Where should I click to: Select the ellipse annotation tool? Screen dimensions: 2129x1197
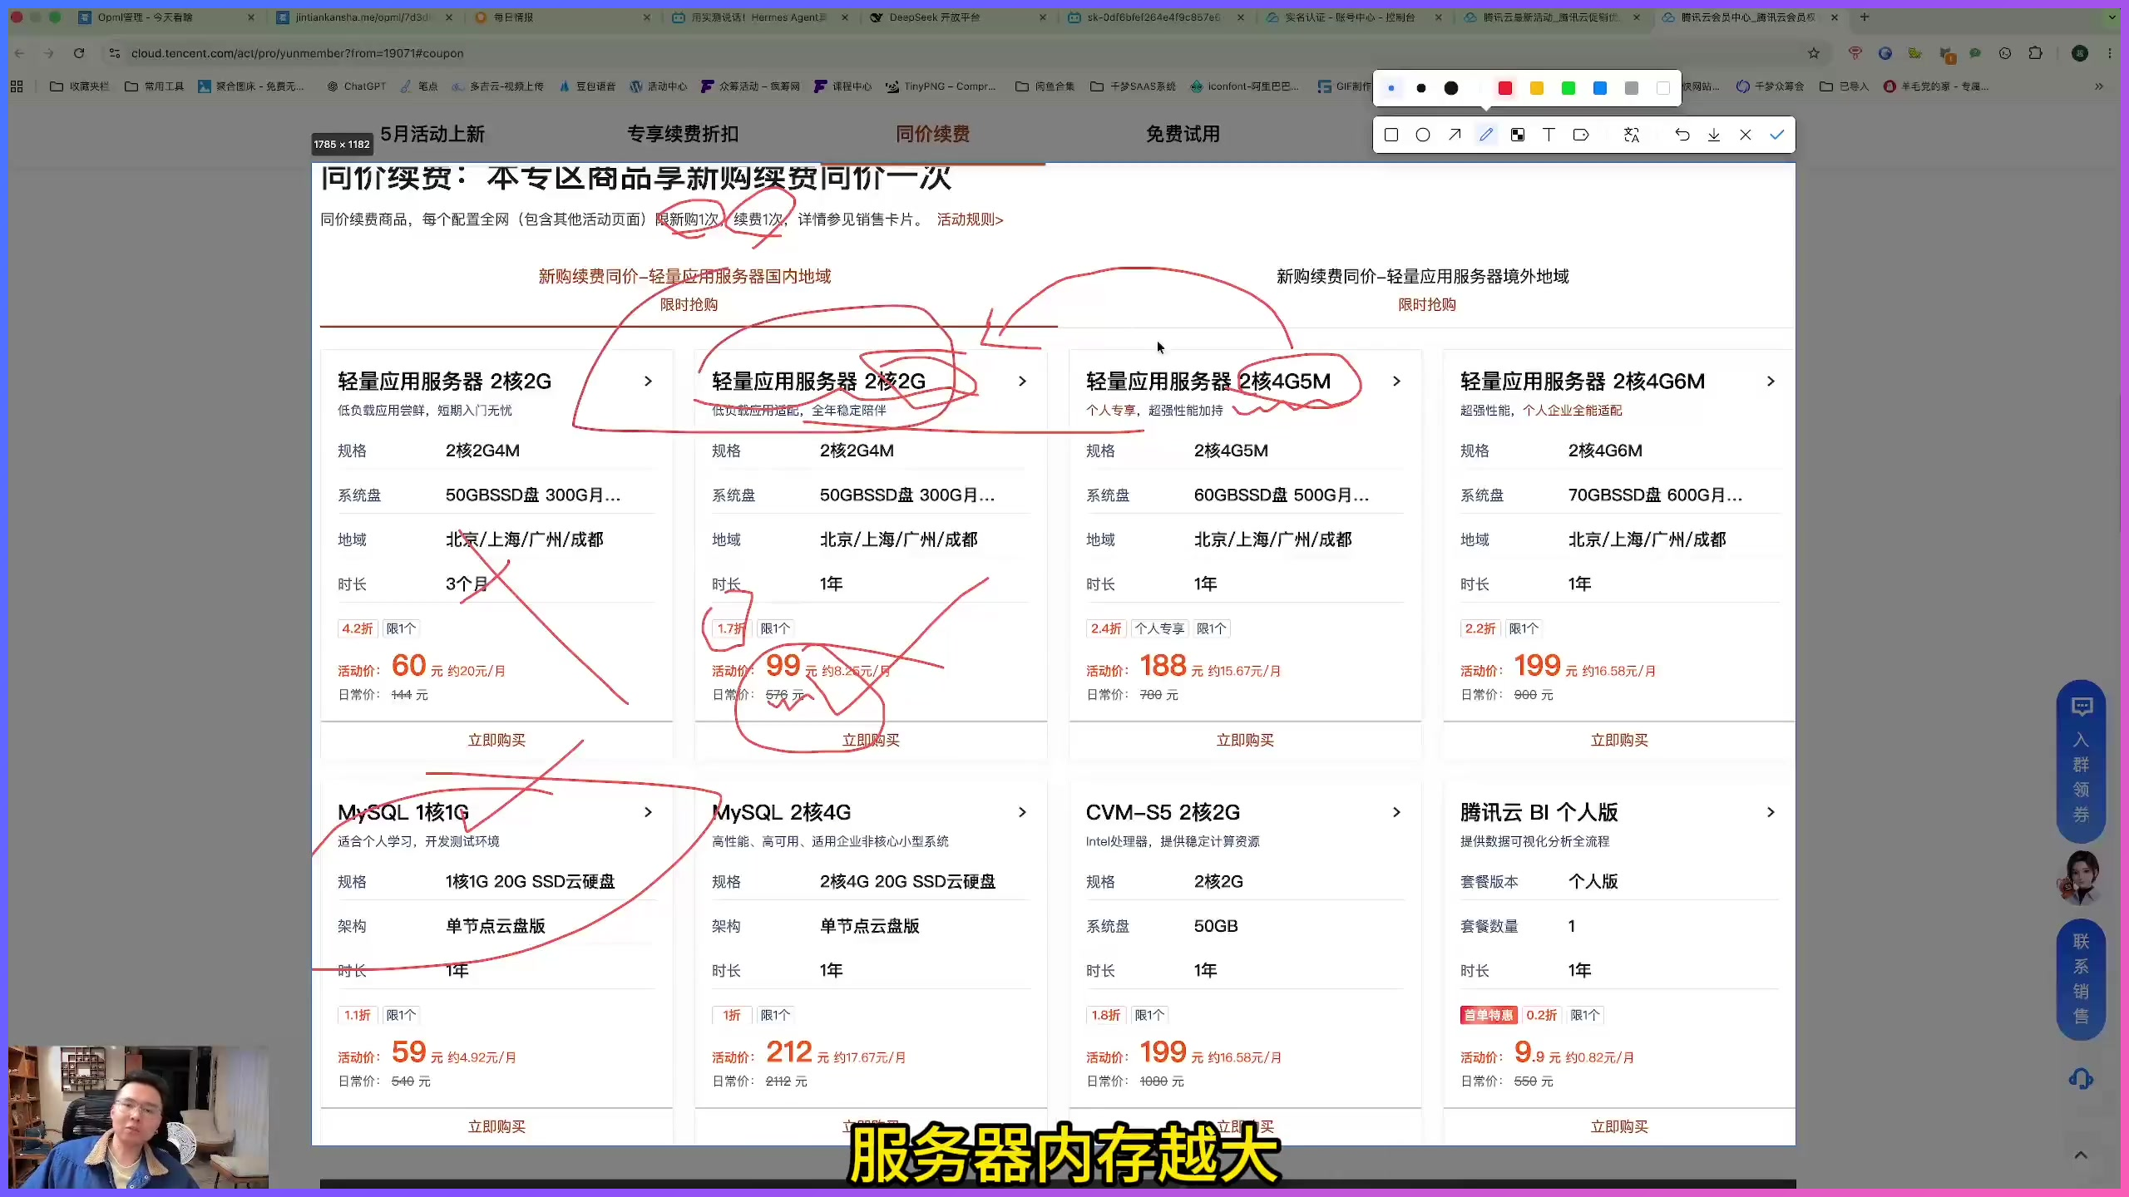pyautogui.click(x=1423, y=135)
